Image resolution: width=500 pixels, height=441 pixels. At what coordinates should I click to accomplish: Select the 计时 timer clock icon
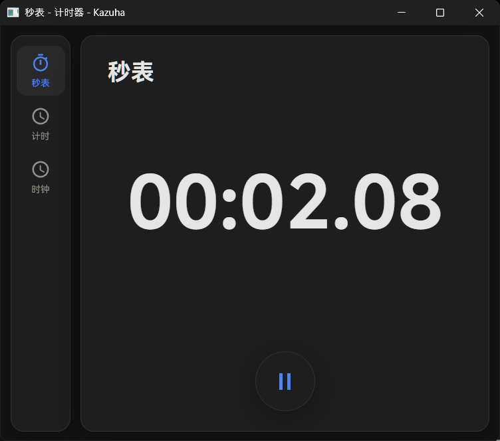pos(41,116)
